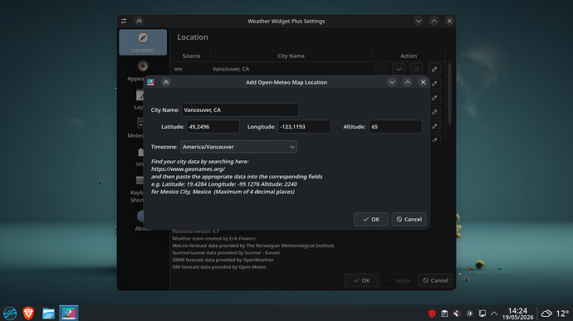Open the weather widget showing 12°
The height and width of the screenshot is (321, 573).
tap(555, 314)
